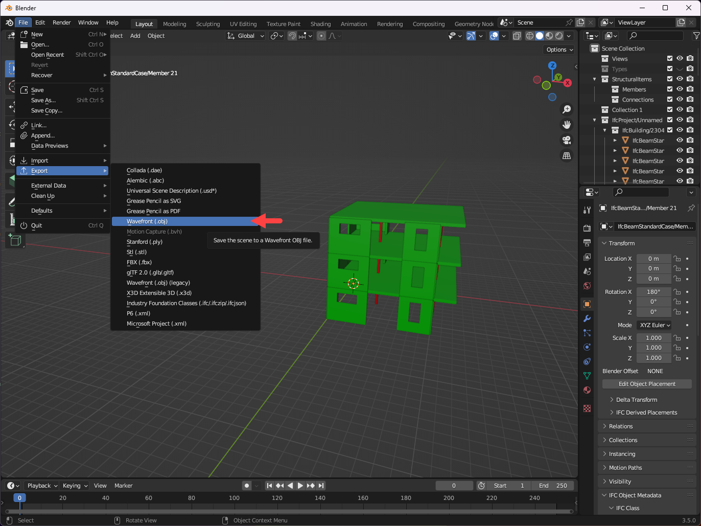This screenshot has width=701, height=526.
Task: Open the Object Constraints tab icon
Action: click(587, 361)
